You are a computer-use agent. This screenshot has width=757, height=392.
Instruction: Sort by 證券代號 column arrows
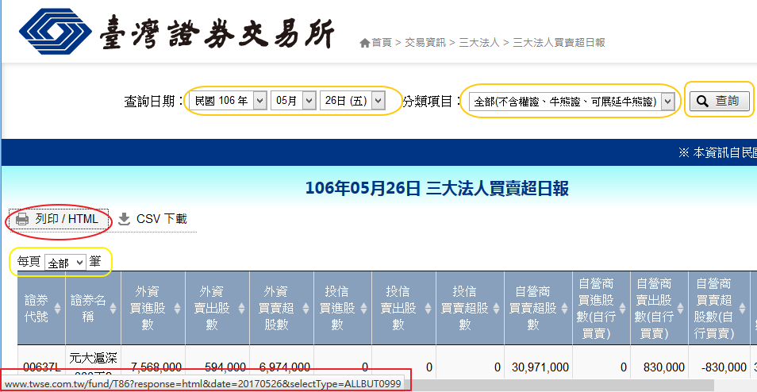pos(57,309)
